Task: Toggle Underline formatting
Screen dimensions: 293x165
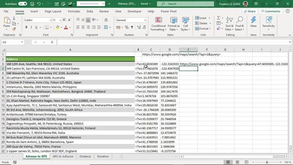Action: (36, 27)
